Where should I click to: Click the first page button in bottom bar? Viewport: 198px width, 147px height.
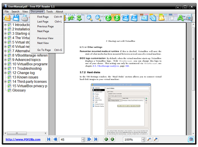pos(49,139)
